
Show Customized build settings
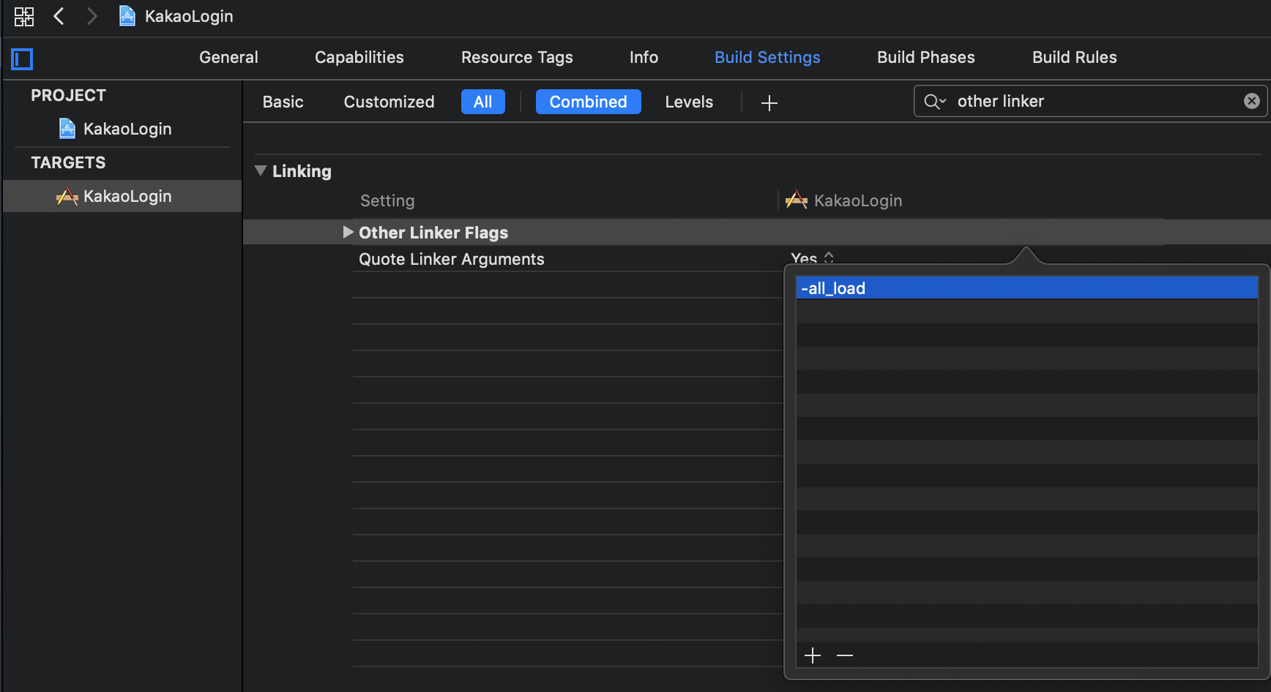pyautogui.click(x=389, y=102)
